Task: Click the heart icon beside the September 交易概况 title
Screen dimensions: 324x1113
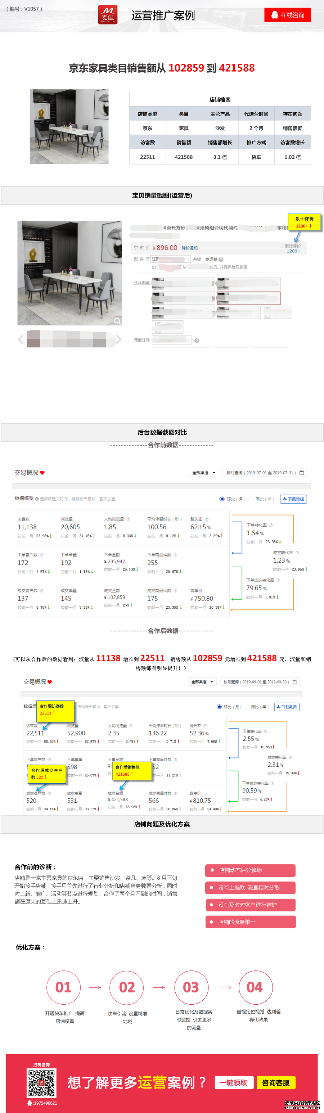Action: [x=50, y=682]
